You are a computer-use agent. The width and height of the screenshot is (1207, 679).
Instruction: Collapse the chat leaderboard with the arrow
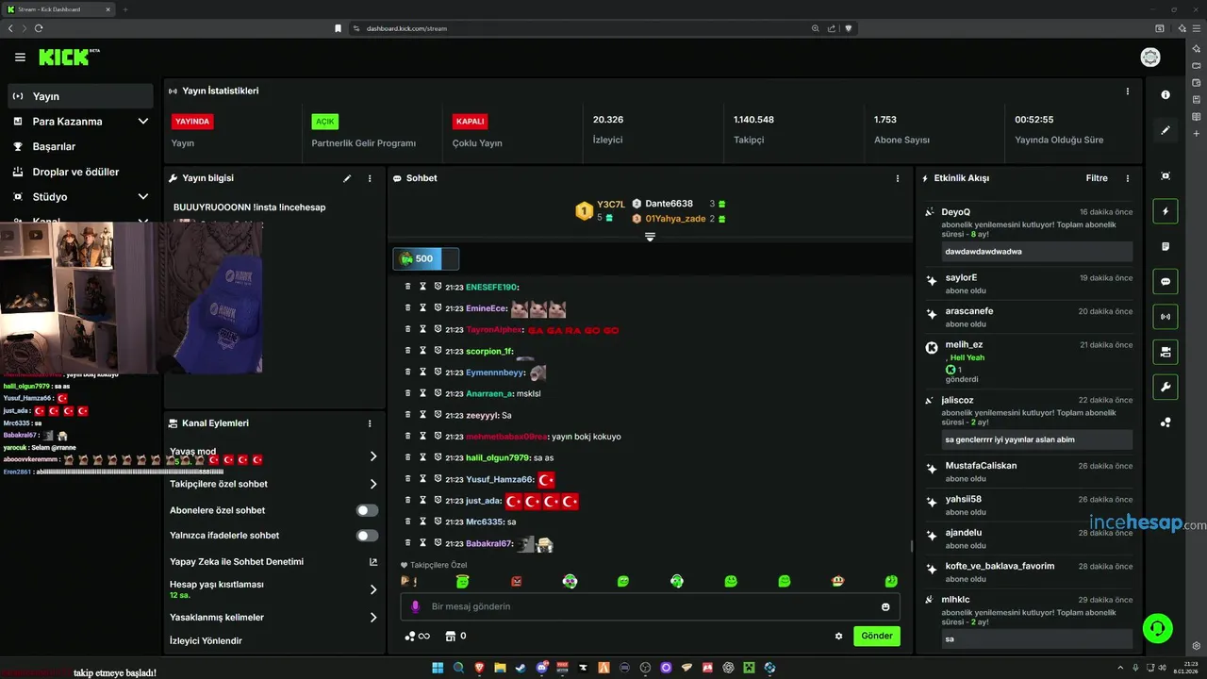[650, 237]
